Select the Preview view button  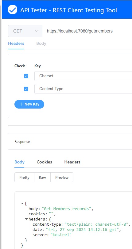pos(62,177)
